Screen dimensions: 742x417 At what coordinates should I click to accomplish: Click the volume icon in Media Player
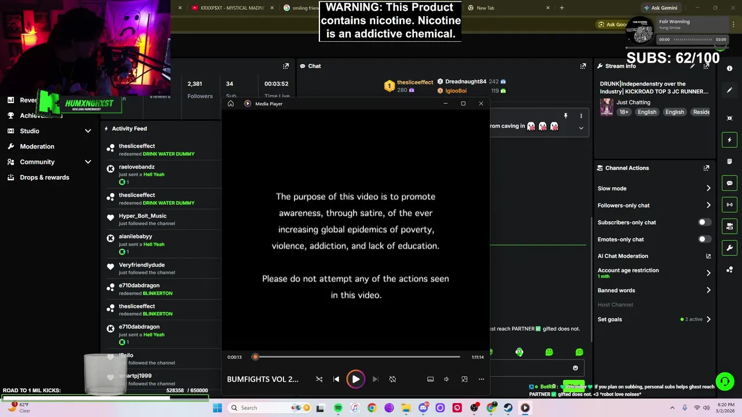[446, 379]
